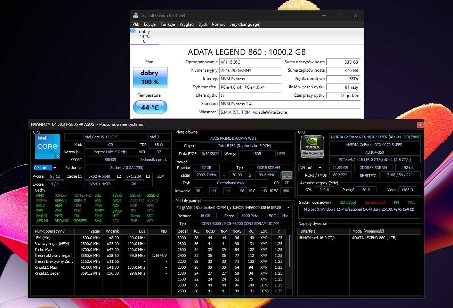Click the firmware field VF115C6C

[250, 62]
